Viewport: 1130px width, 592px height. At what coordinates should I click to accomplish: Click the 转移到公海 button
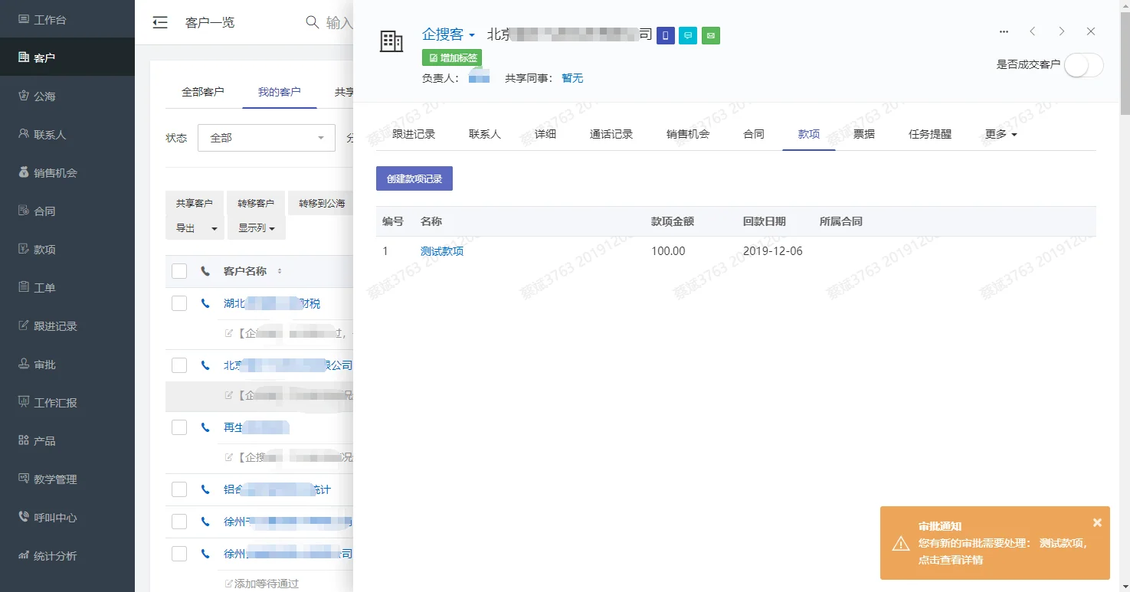click(321, 203)
